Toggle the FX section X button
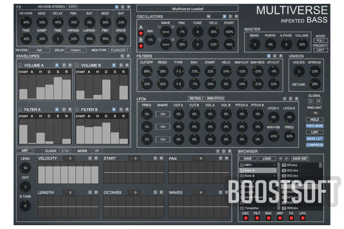344x229 pixels. pyautogui.click(x=117, y=7)
